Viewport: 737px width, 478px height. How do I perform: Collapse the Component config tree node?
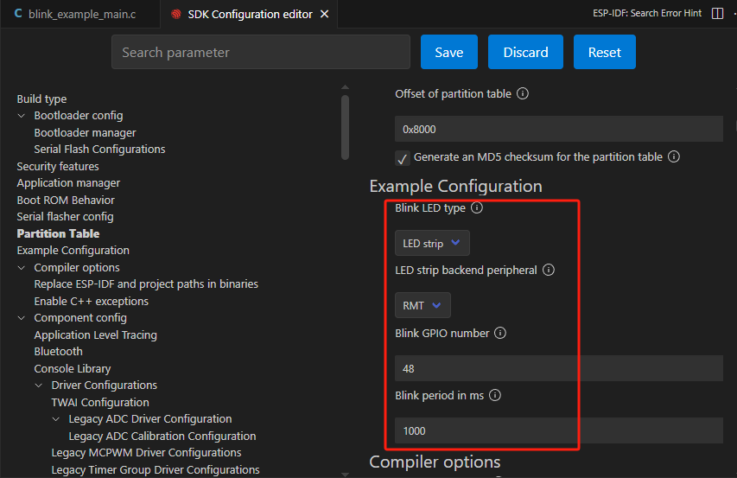pos(22,318)
